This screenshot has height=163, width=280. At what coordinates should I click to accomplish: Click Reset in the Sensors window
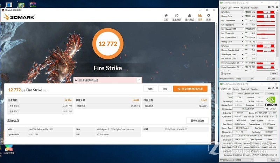click(274, 73)
